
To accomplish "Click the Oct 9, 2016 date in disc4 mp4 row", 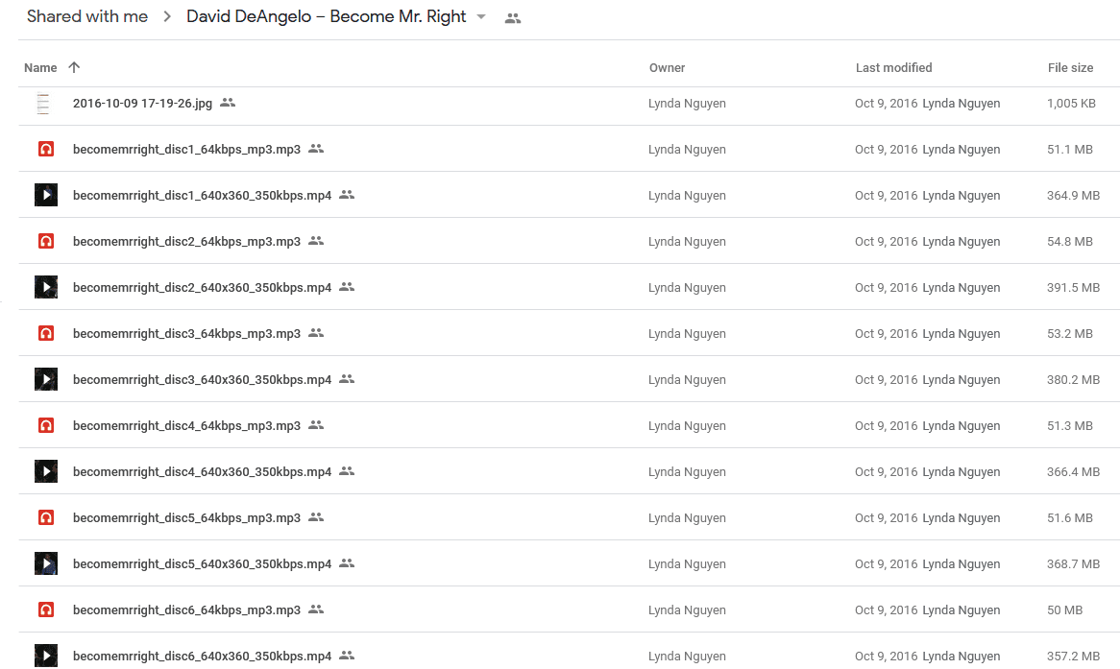I will [886, 472].
